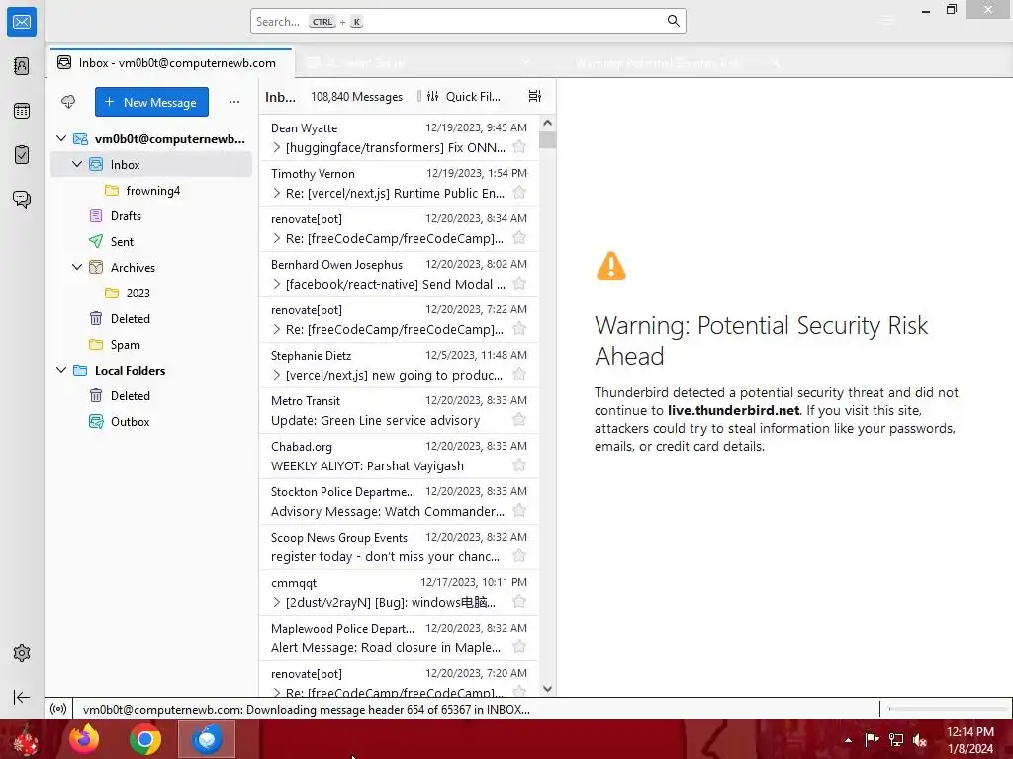Click the message list scrollbar thumb
Screen dimensions: 1013x759
click(548, 140)
